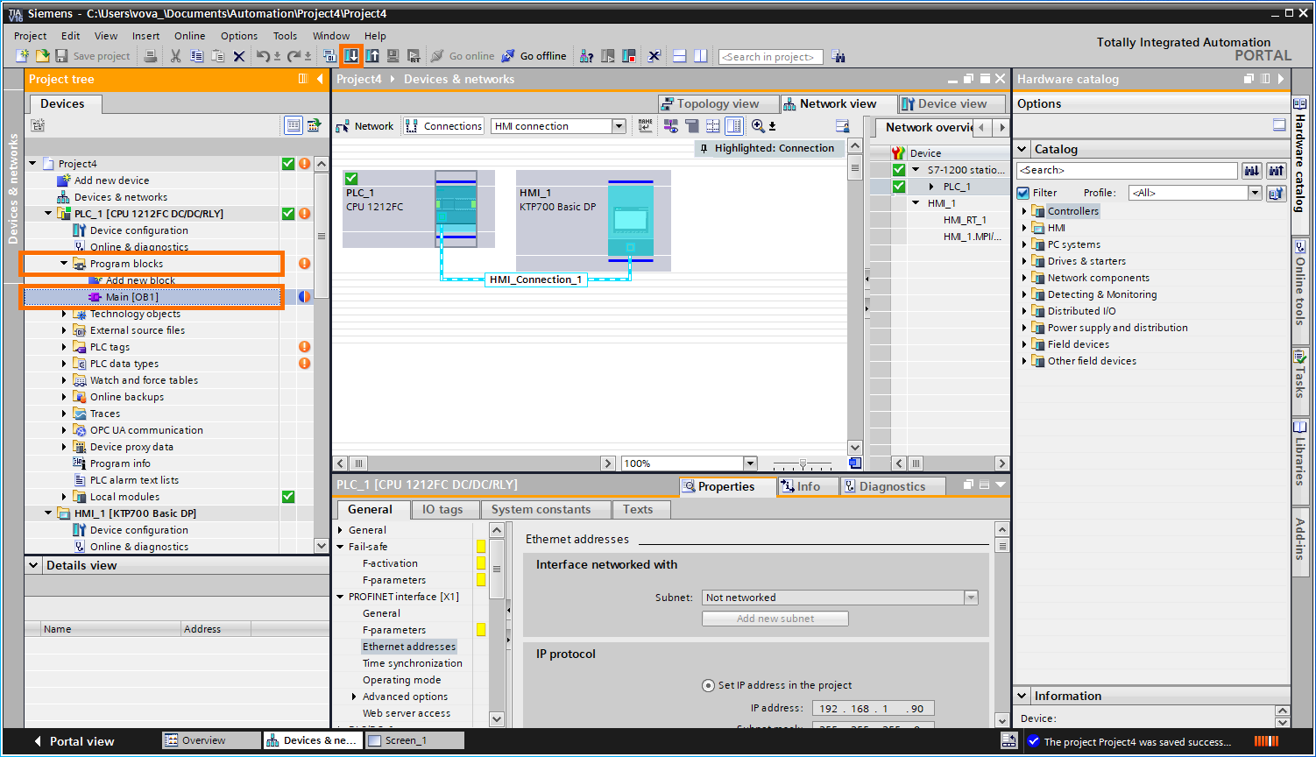Open the HMI connection dropdown
Image resolution: width=1316 pixels, height=757 pixels.
click(x=619, y=125)
